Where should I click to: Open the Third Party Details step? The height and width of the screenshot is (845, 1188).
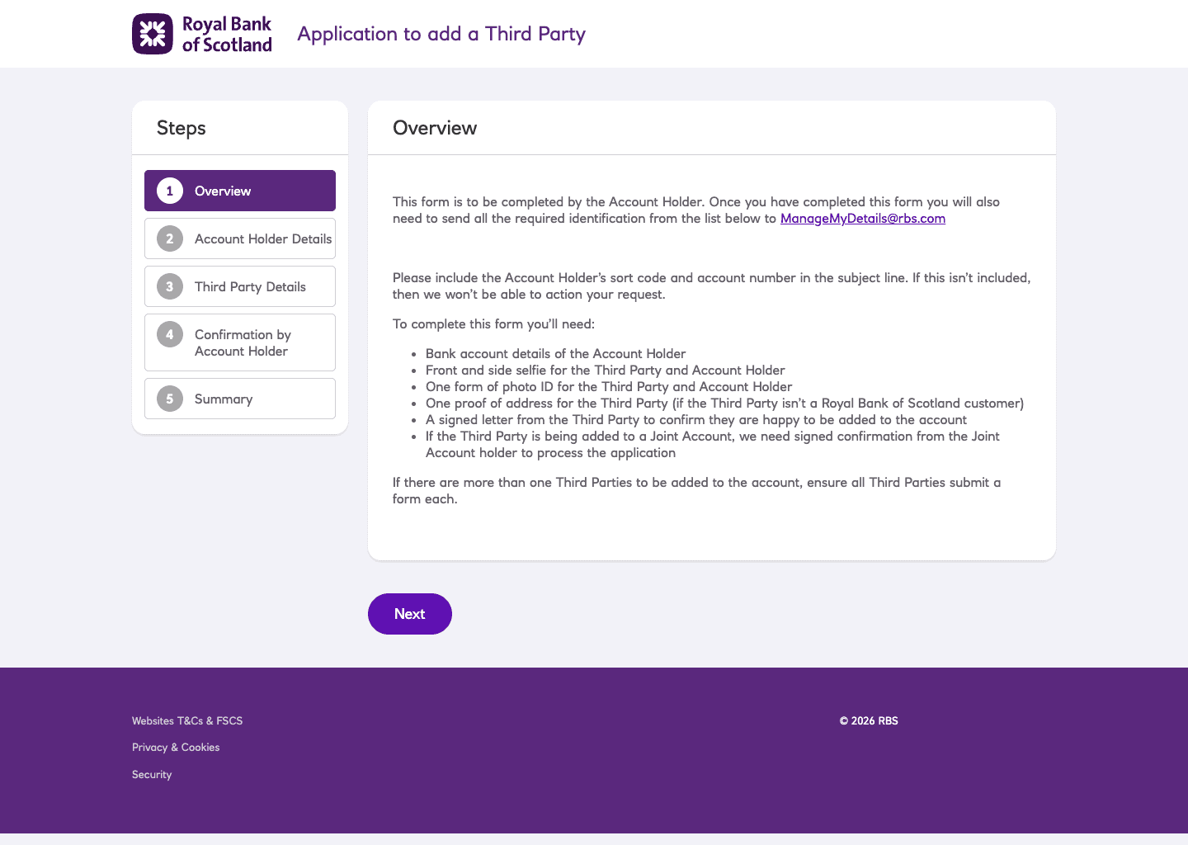coord(240,286)
